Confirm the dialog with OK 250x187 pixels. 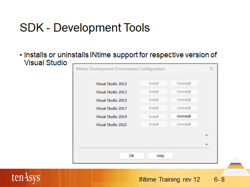click(132, 156)
